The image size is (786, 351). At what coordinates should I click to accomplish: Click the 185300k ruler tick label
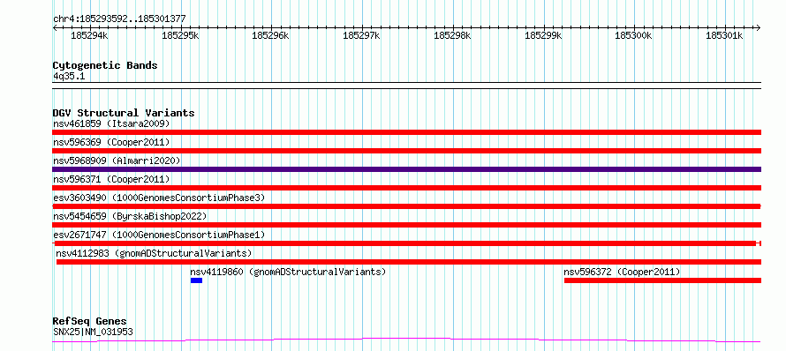click(633, 36)
